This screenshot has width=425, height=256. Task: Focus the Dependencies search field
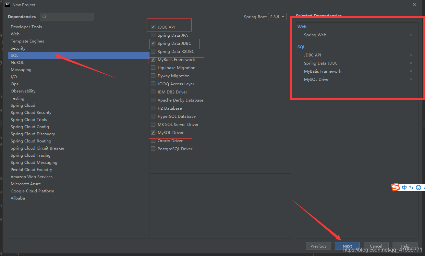click(67, 17)
